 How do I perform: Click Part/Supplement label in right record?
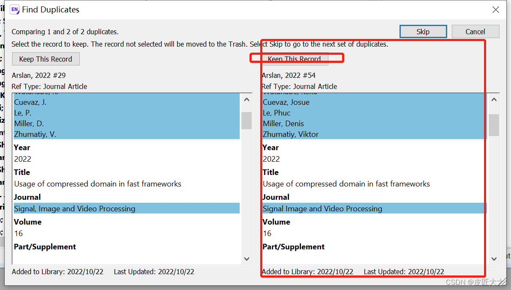(x=294, y=247)
